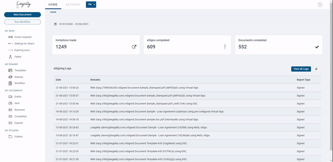The height and width of the screenshot is (162, 333).
Task: Go to Templates
Action: pos(20,70)
